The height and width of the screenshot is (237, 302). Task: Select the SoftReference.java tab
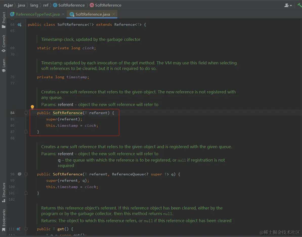tap(93, 14)
